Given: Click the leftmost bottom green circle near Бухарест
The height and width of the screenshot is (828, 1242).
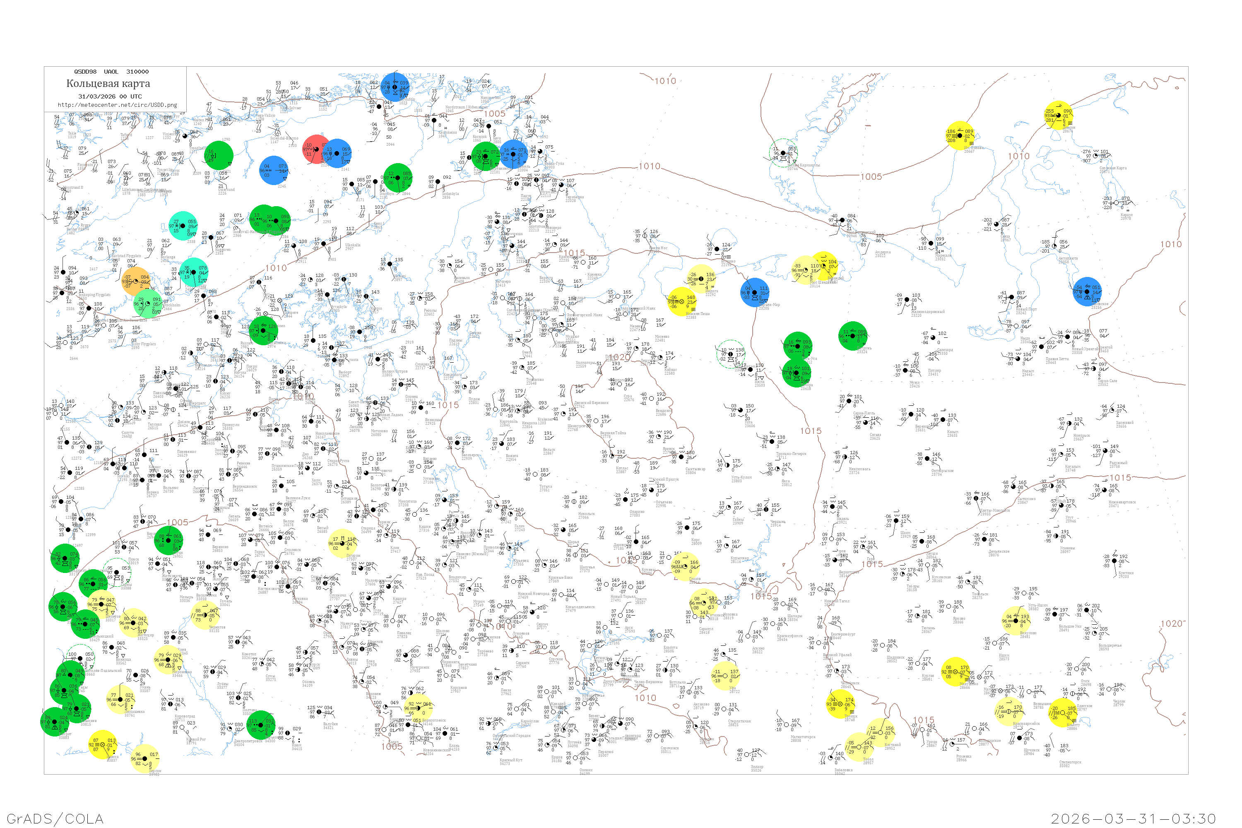Looking at the screenshot, I should (x=54, y=722).
